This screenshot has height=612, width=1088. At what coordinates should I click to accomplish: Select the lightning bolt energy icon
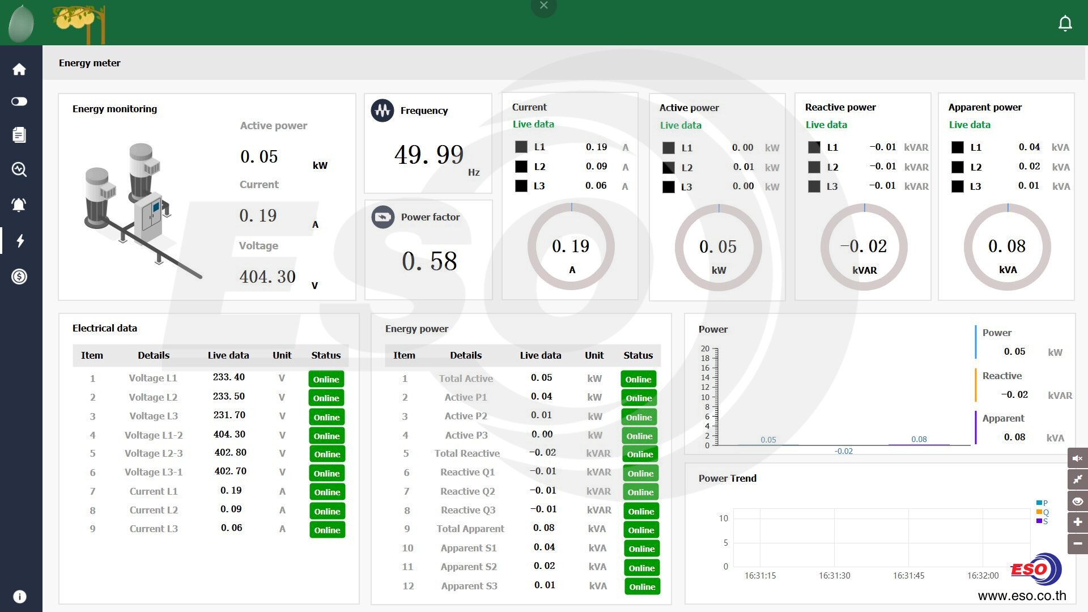(20, 241)
